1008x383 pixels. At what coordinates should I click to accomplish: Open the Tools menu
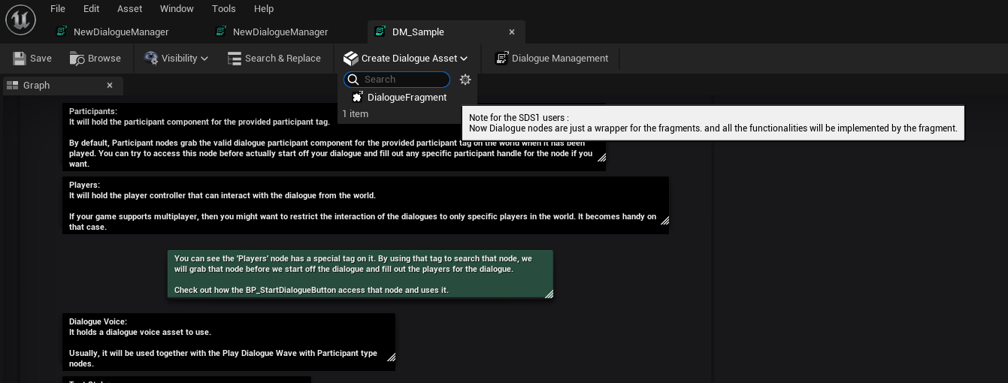[x=223, y=9]
